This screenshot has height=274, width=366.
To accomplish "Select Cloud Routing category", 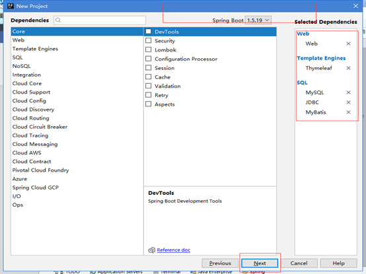I will coord(77,118).
